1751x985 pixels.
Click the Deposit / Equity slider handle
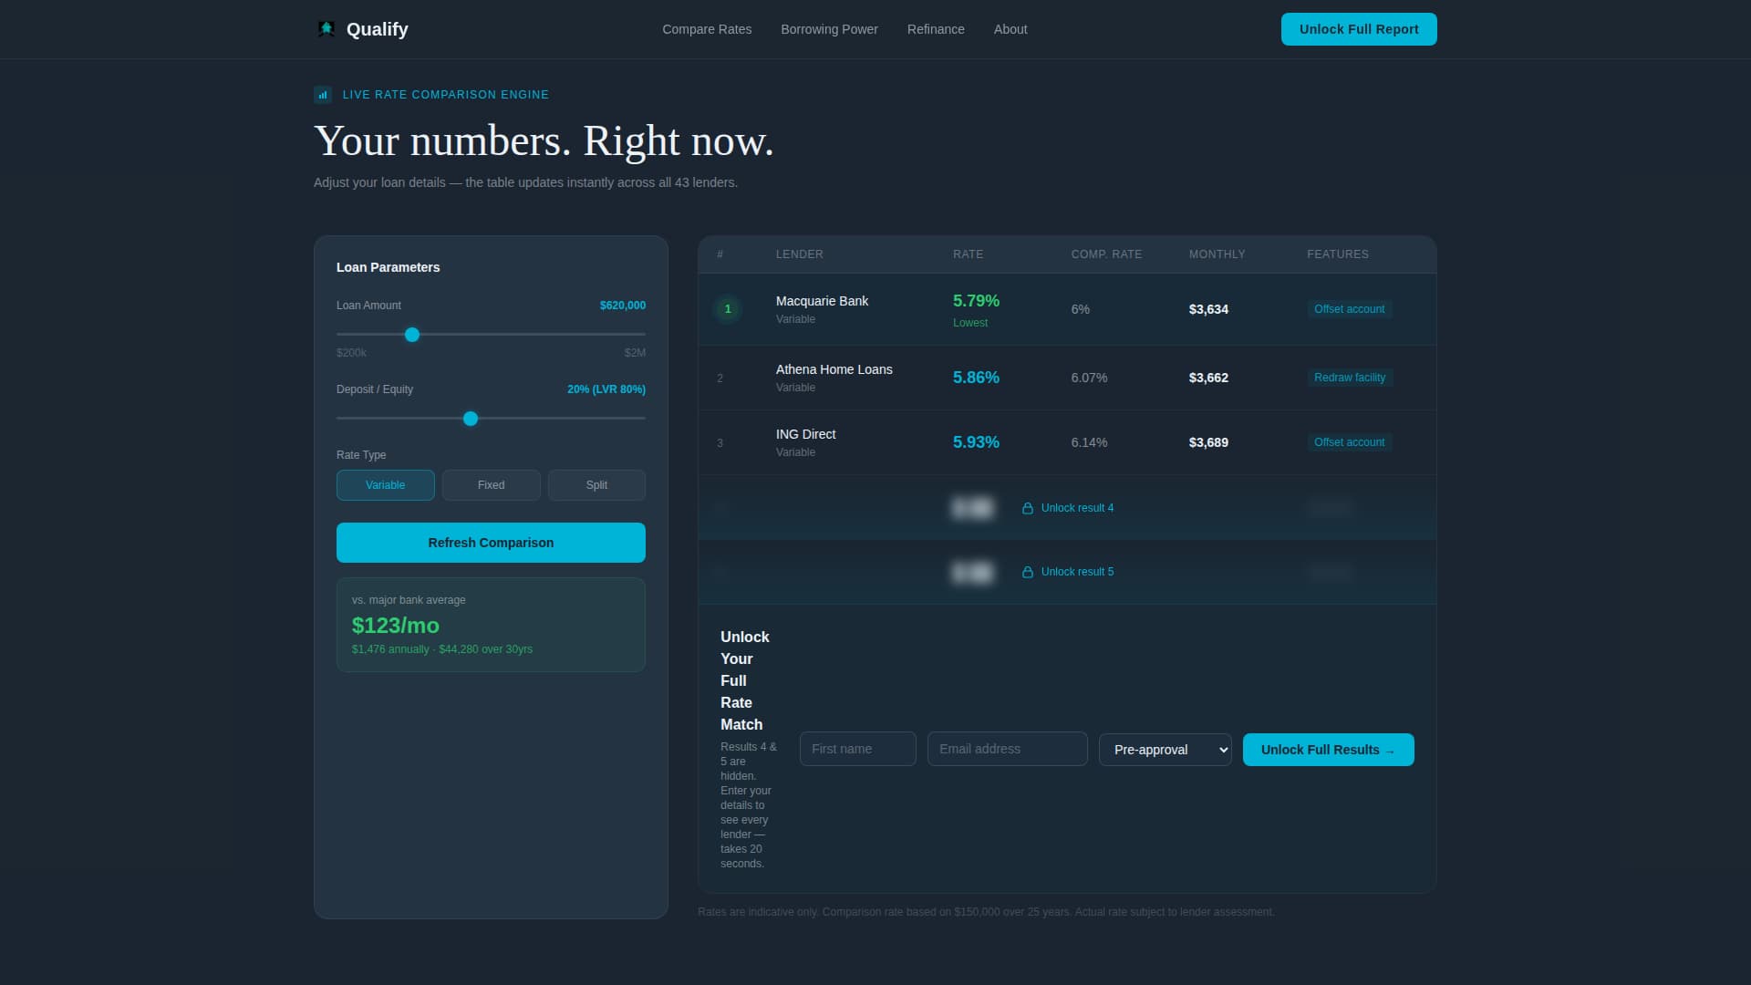471,419
